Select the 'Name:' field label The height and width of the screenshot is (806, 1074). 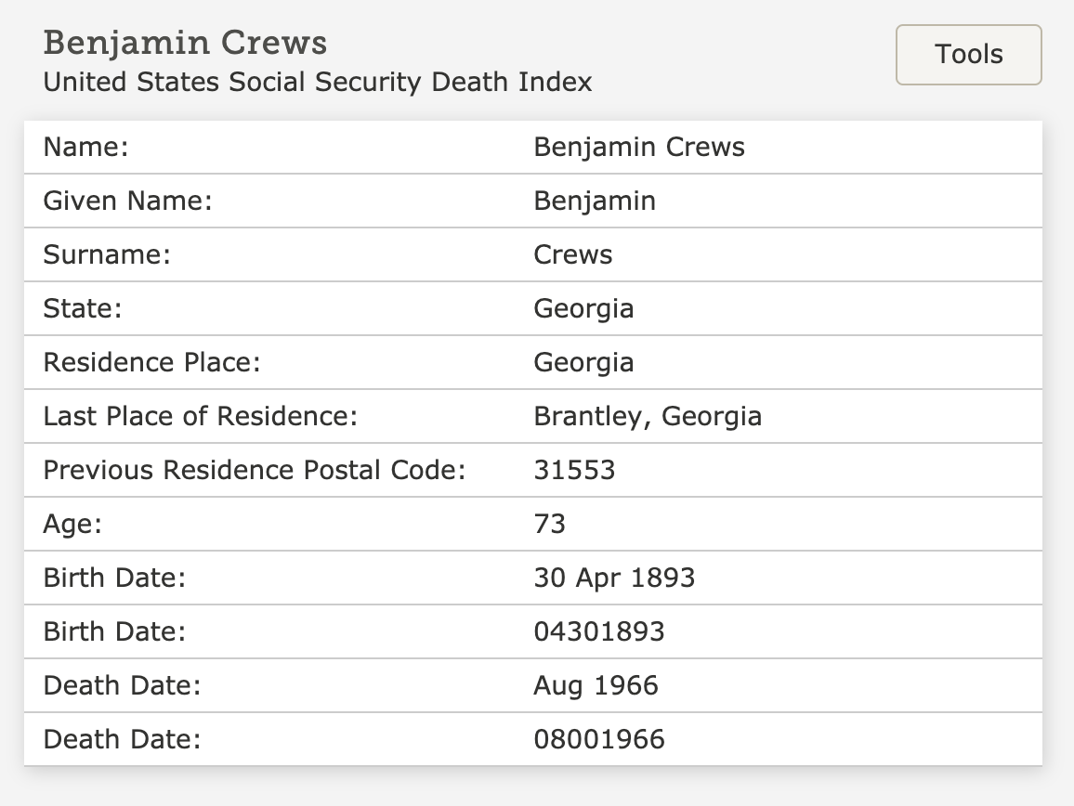pos(85,148)
